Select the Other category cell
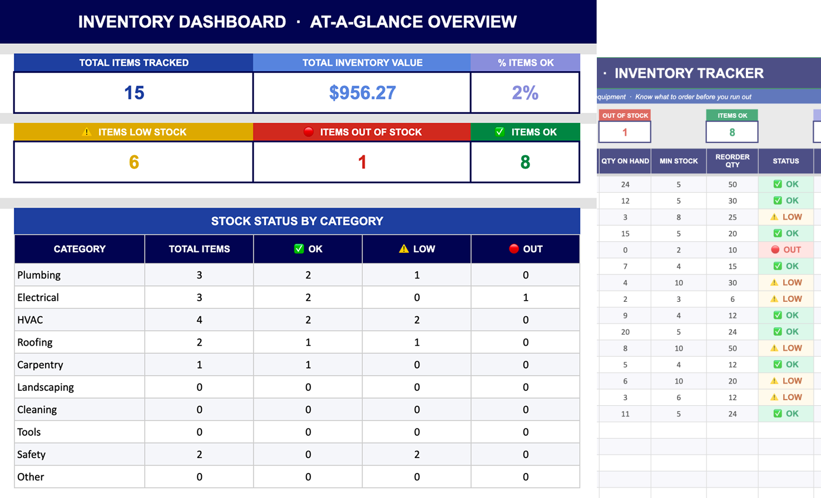Viewport: 821px width, 498px height. [x=80, y=477]
